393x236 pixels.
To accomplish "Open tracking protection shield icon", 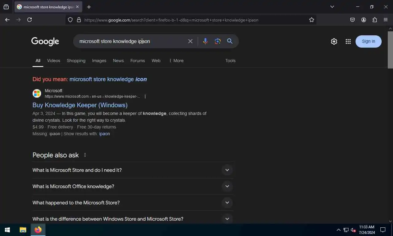I will [70, 20].
